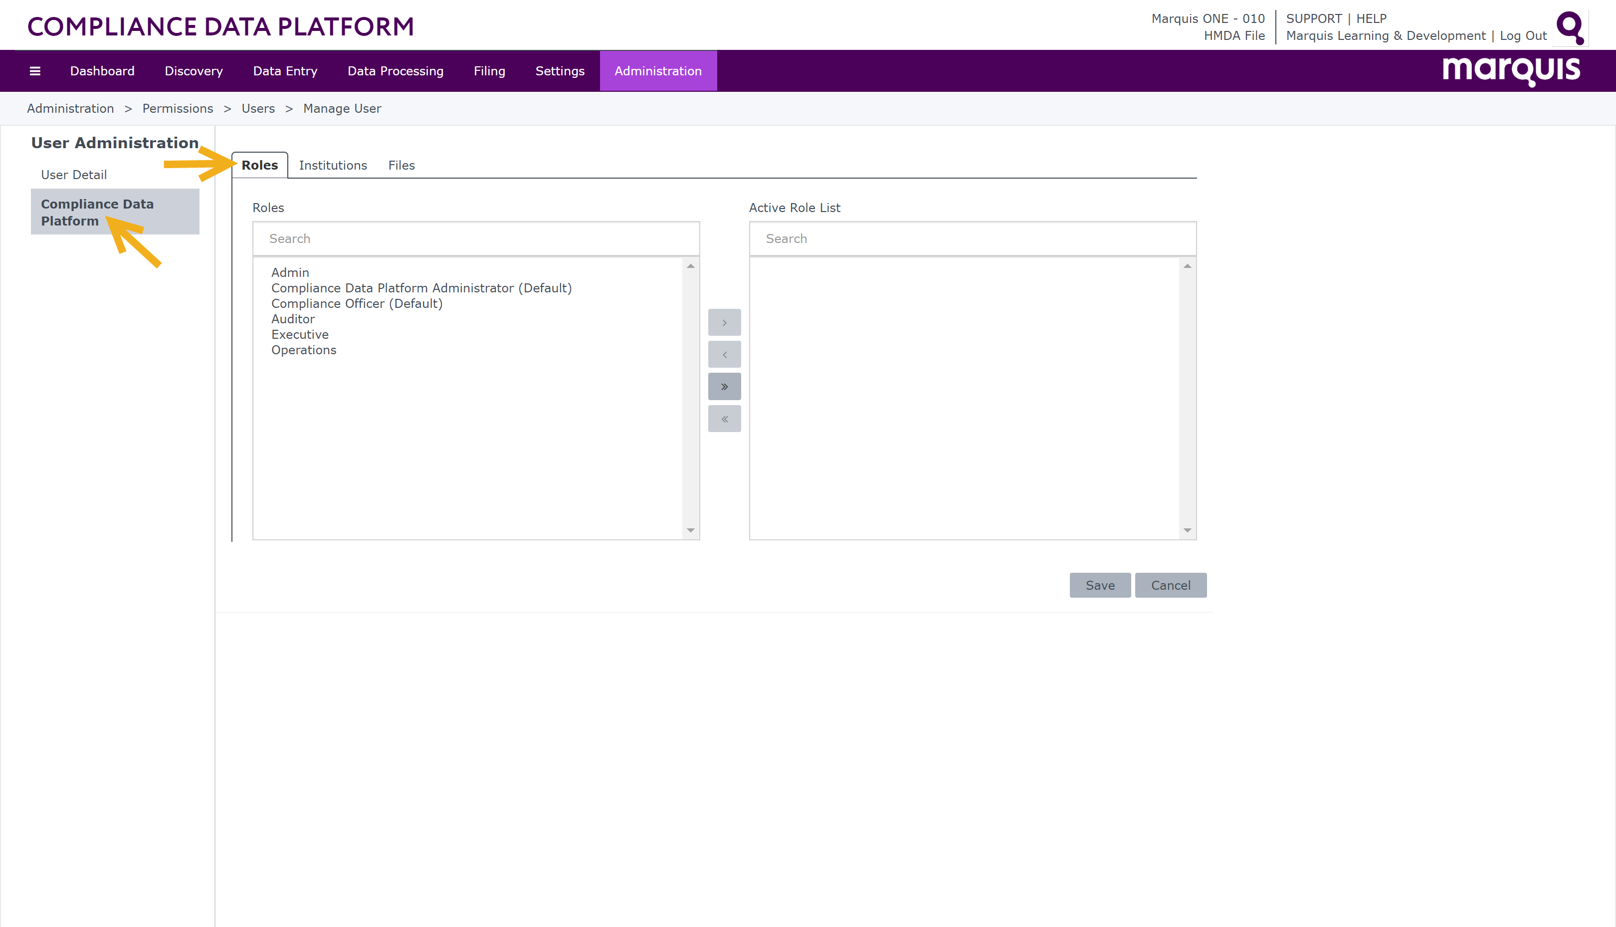Go to Users breadcrumb
The width and height of the screenshot is (1616, 927).
click(258, 109)
